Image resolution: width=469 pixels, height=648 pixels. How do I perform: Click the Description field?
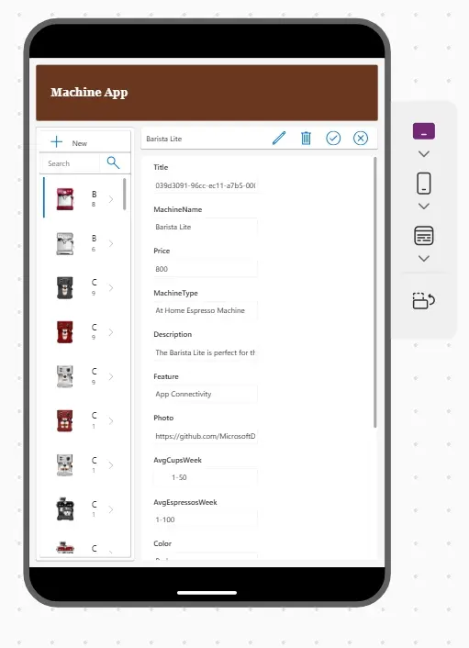[206, 352]
